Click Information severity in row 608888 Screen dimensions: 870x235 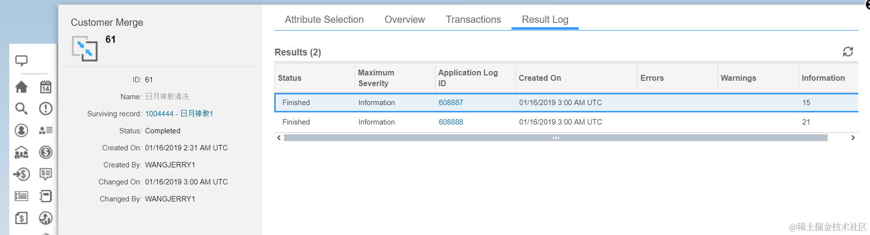click(x=377, y=122)
